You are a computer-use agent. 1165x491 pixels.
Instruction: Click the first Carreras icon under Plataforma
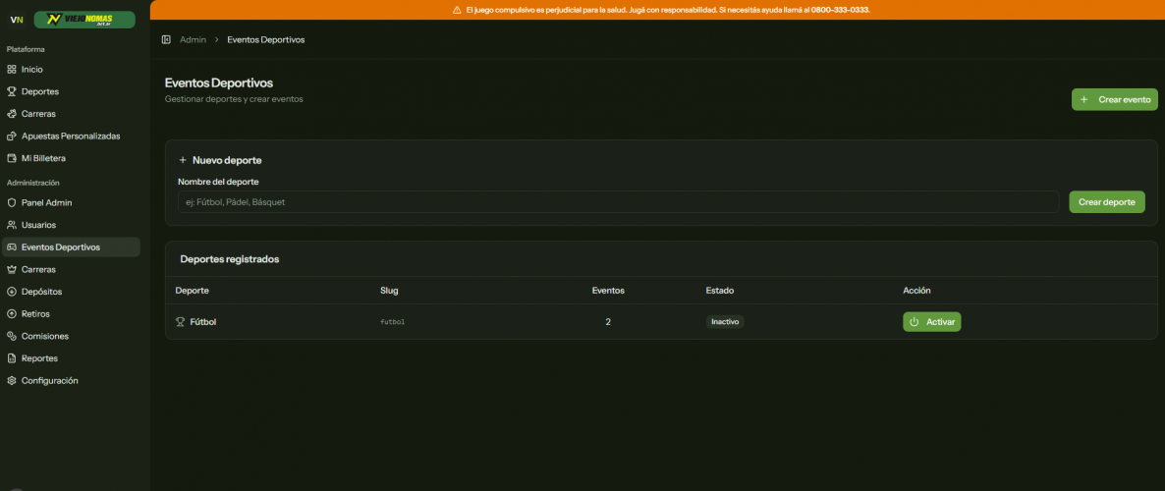pos(11,114)
